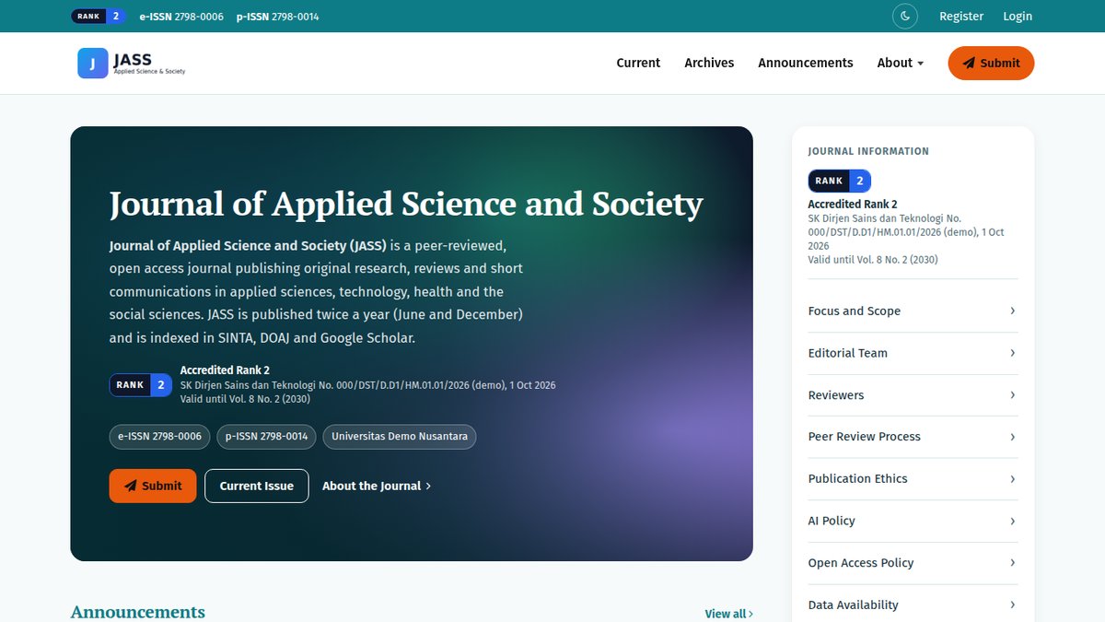Click the JASS wordmark text in header
The width and height of the screenshot is (1105, 622).
(133, 60)
